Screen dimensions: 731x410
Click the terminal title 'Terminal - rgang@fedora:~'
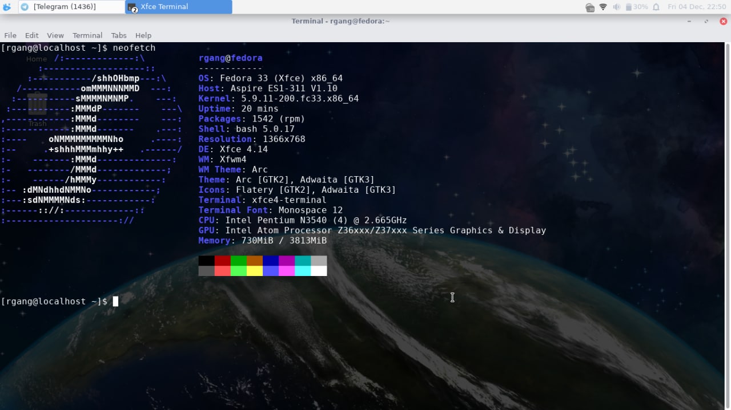click(340, 21)
